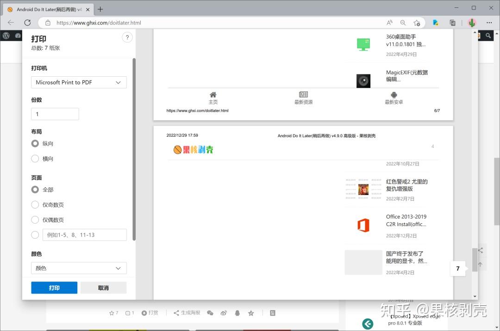The image size is (500, 331).
Task: Cancel printing with the 取消 button
Action: click(x=103, y=288)
